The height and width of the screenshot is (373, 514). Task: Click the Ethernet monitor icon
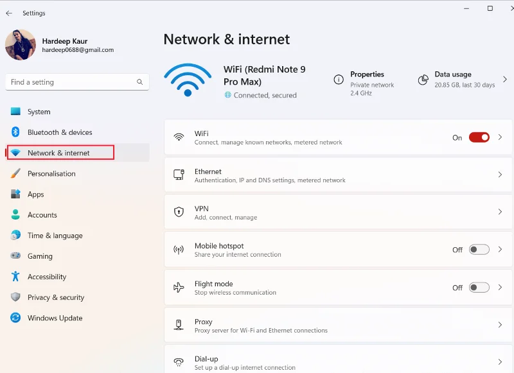[179, 175]
